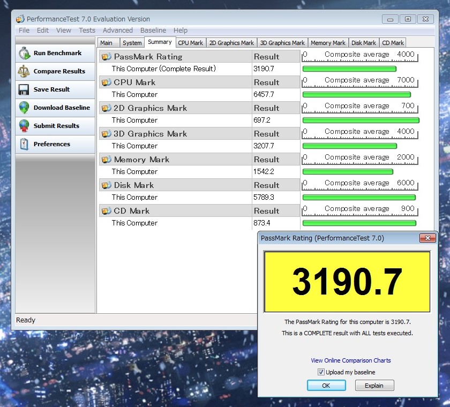
Task: Click the 3D Graphics result value 3207.7
Action: (x=264, y=146)
